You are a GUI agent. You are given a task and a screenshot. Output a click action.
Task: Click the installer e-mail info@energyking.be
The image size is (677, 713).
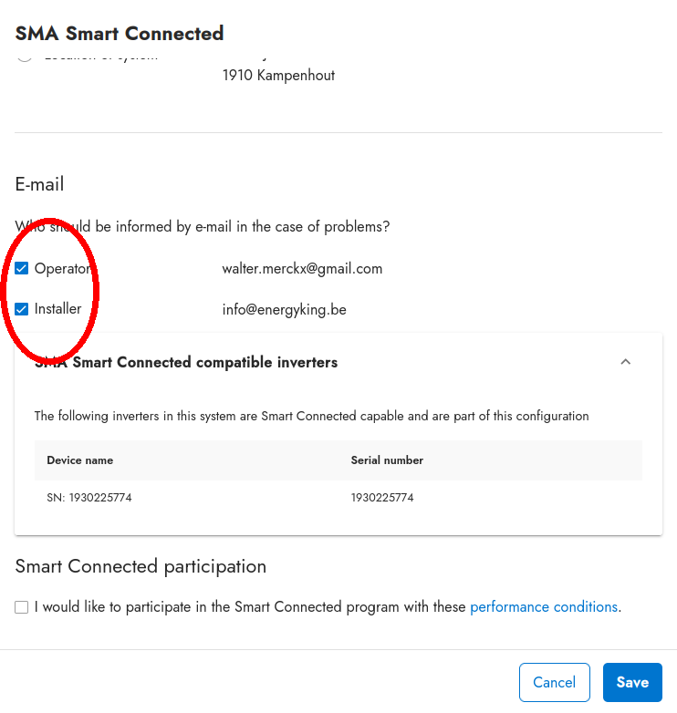284,309
